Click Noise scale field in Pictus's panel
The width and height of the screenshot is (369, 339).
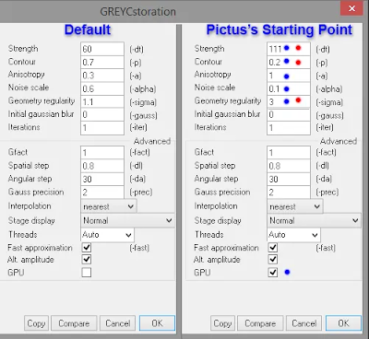(289, 88)
